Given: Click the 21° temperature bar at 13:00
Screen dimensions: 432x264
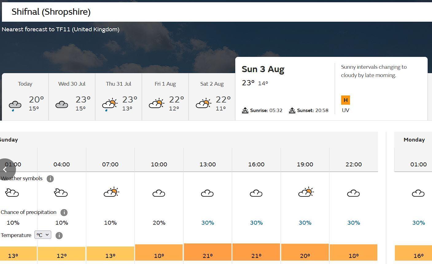Looking at the screenshot, I should pos(208,252).
